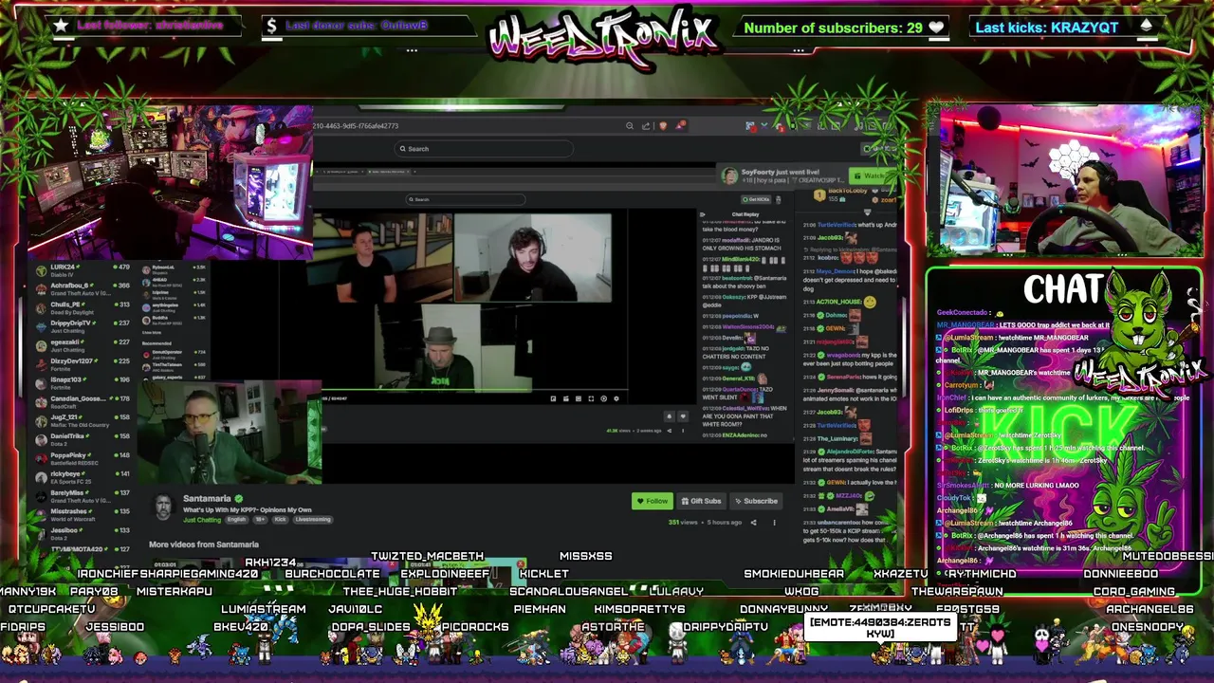The height and width of the screenshot is (683, 1214).
Task: Click BackToLobby in chat leaderboard
Action: click(847, 191)
